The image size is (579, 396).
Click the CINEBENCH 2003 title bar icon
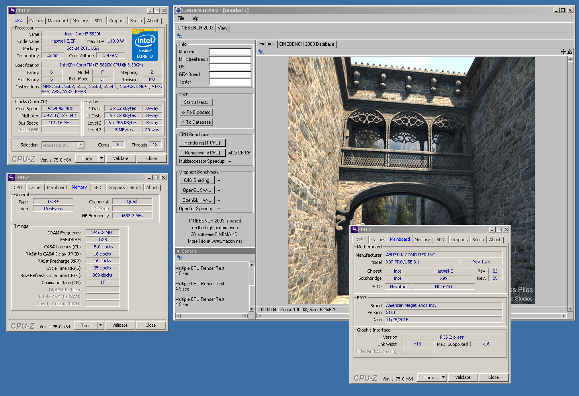pyautogui.click(x=178, y=10)
